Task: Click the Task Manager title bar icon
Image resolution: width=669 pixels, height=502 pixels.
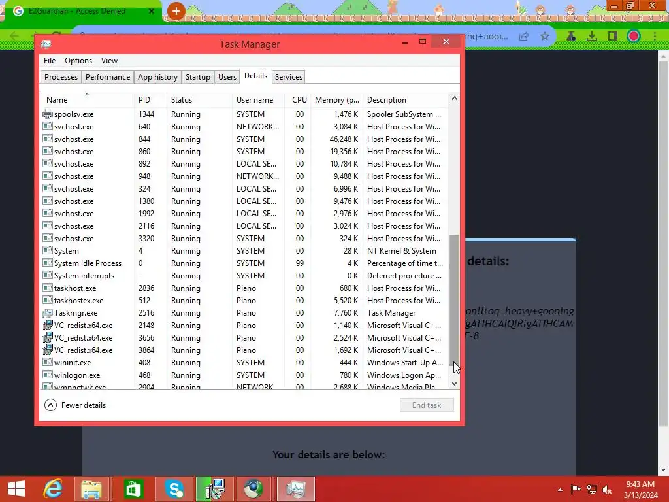Action: pyautogui.click(x=46, y=44)
